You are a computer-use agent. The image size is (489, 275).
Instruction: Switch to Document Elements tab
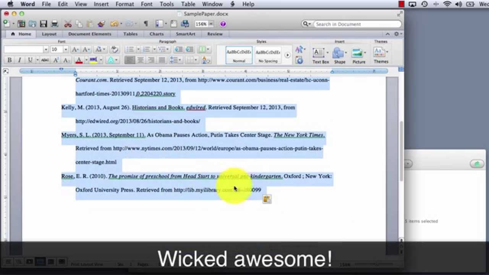[90, 34]
